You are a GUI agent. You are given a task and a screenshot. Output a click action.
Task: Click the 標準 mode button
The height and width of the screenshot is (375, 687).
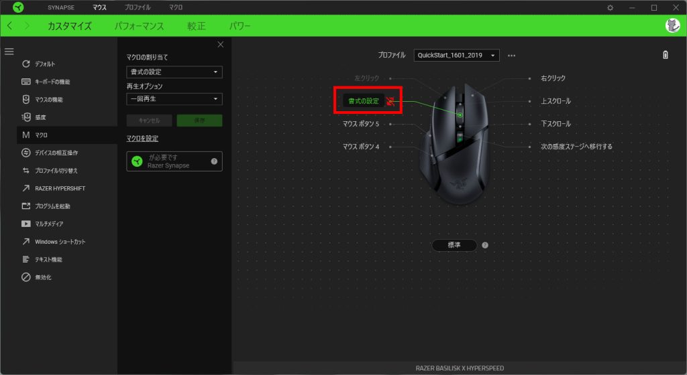(454, 245)
